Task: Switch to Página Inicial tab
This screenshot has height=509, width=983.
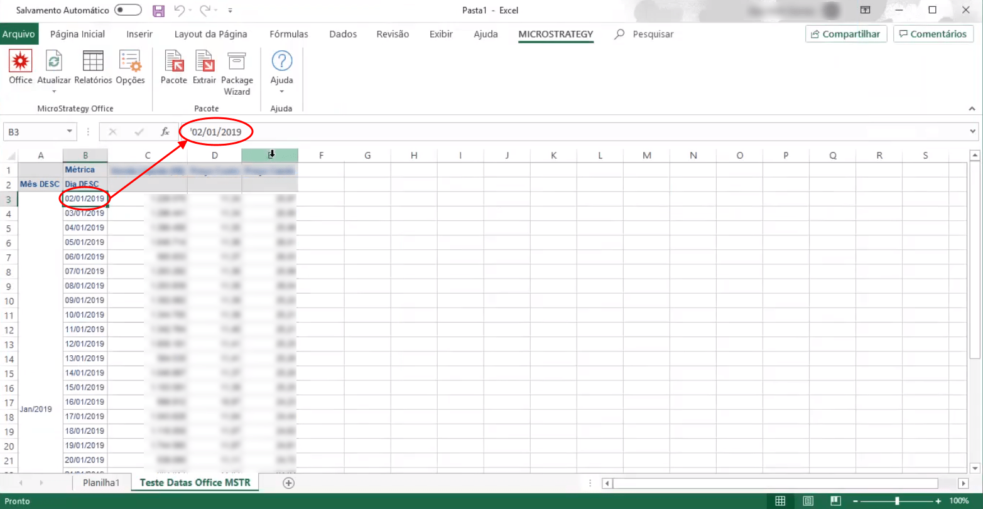Action: 78,34
